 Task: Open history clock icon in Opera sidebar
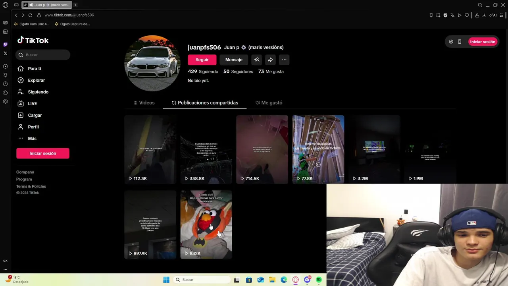tap(5, 84)
